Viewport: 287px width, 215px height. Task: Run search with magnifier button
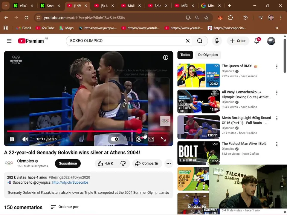(200, 41)
